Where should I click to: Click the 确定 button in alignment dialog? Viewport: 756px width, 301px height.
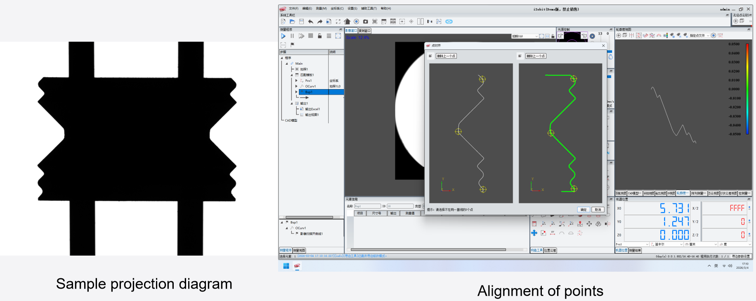point(583,210)
